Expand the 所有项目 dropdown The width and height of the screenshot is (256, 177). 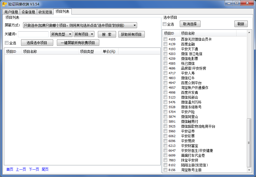(x=84, y=34)
